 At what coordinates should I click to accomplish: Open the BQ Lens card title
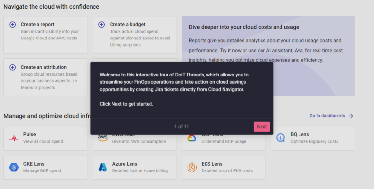[x=299, y=134]
